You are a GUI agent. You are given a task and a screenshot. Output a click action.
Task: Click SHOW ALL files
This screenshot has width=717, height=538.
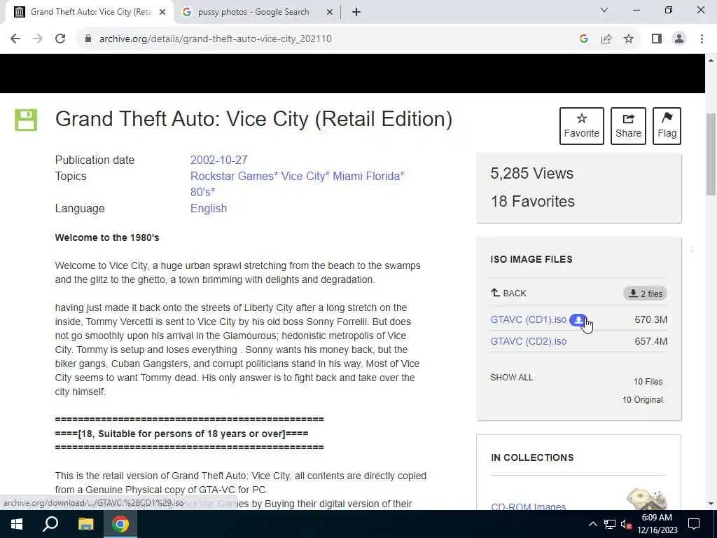click(512, 378)
